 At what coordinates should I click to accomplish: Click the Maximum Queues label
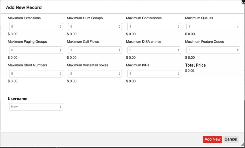199,18
